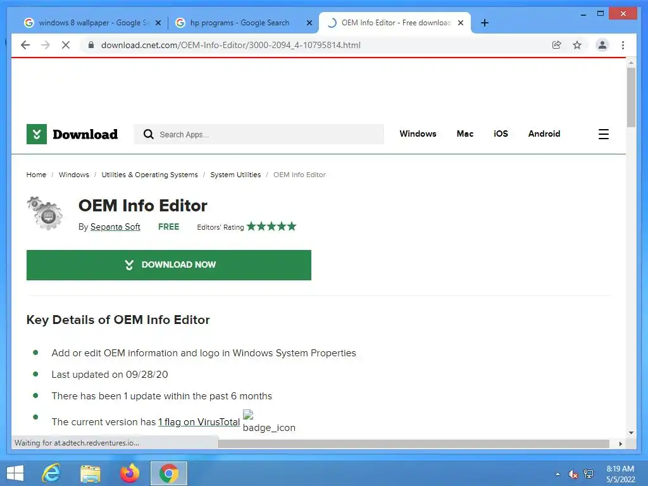The height and width of the screenshot is (486, 648).
Task: Click the search magnifier icon
Action: tap(148, 134)
